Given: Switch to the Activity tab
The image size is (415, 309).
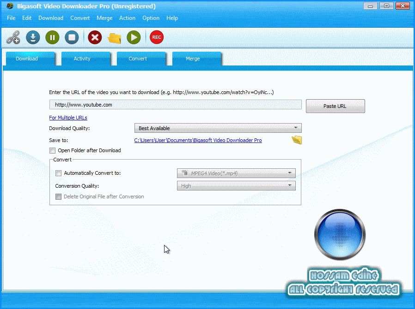Looking at the screenshot, I should pos(85,59).
